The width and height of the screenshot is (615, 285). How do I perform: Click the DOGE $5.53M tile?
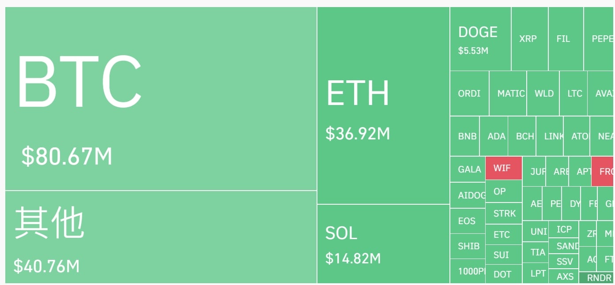(480, 39)
